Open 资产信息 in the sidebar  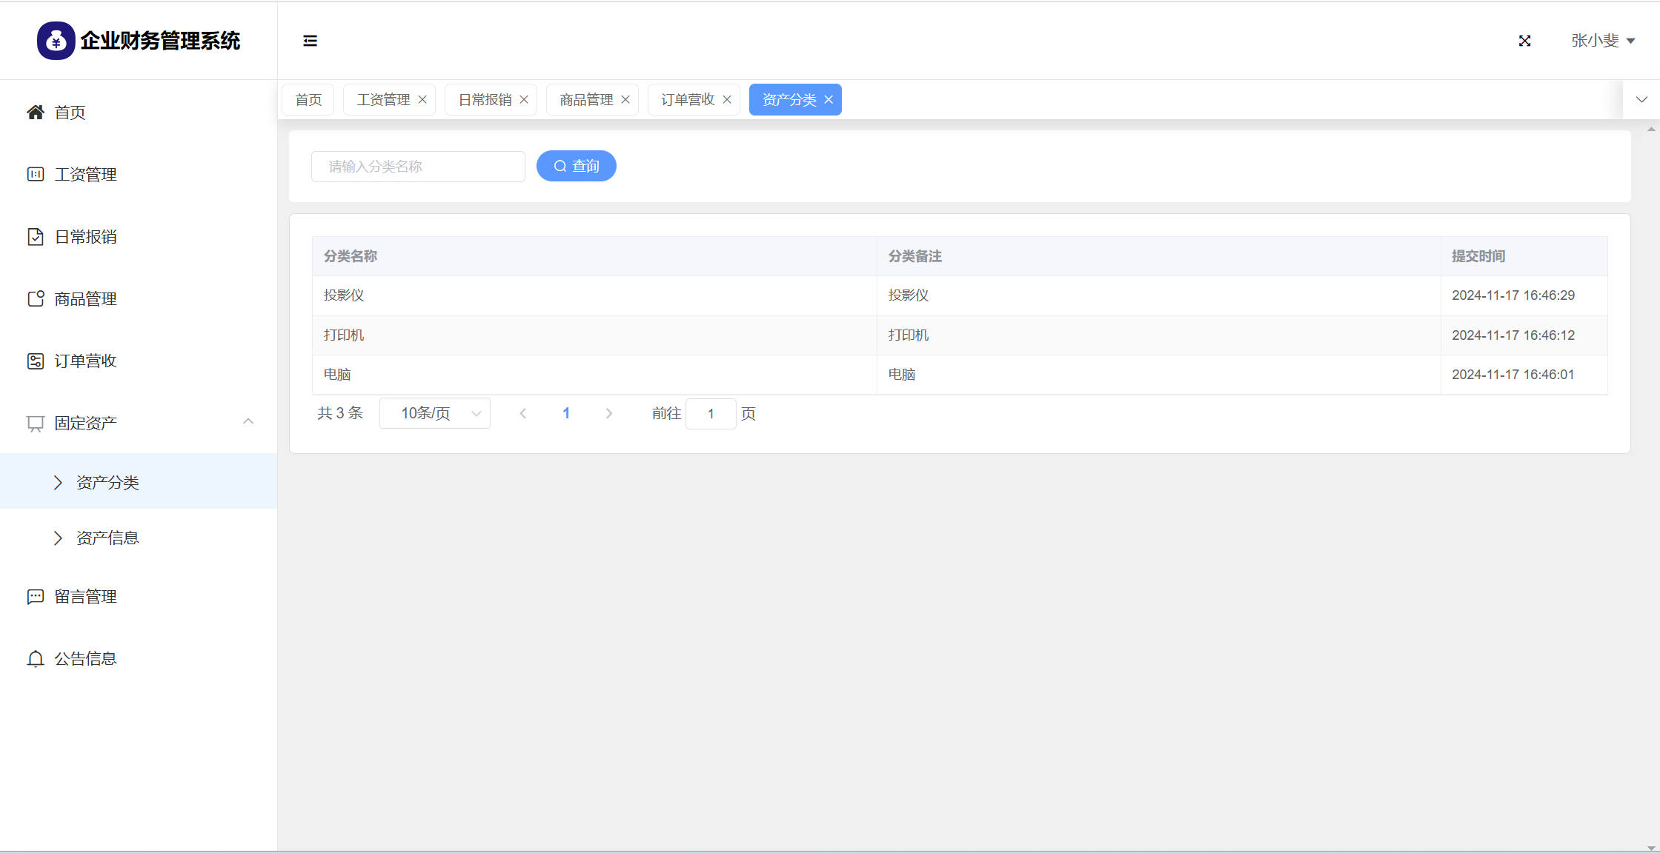[x=107, y=538]
